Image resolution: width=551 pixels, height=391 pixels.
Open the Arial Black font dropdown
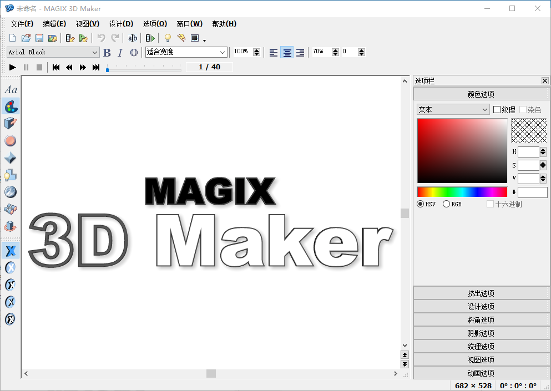[53, 52]
